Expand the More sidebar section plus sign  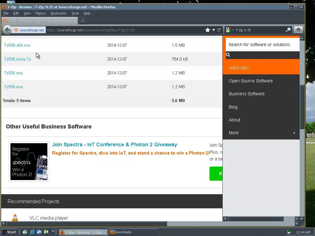click(x=294, y=133)
